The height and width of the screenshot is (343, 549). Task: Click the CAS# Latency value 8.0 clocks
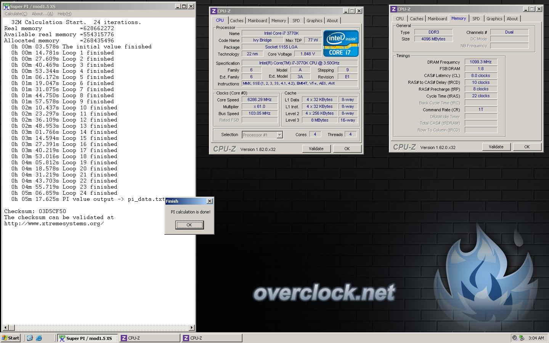click(481, 75)
